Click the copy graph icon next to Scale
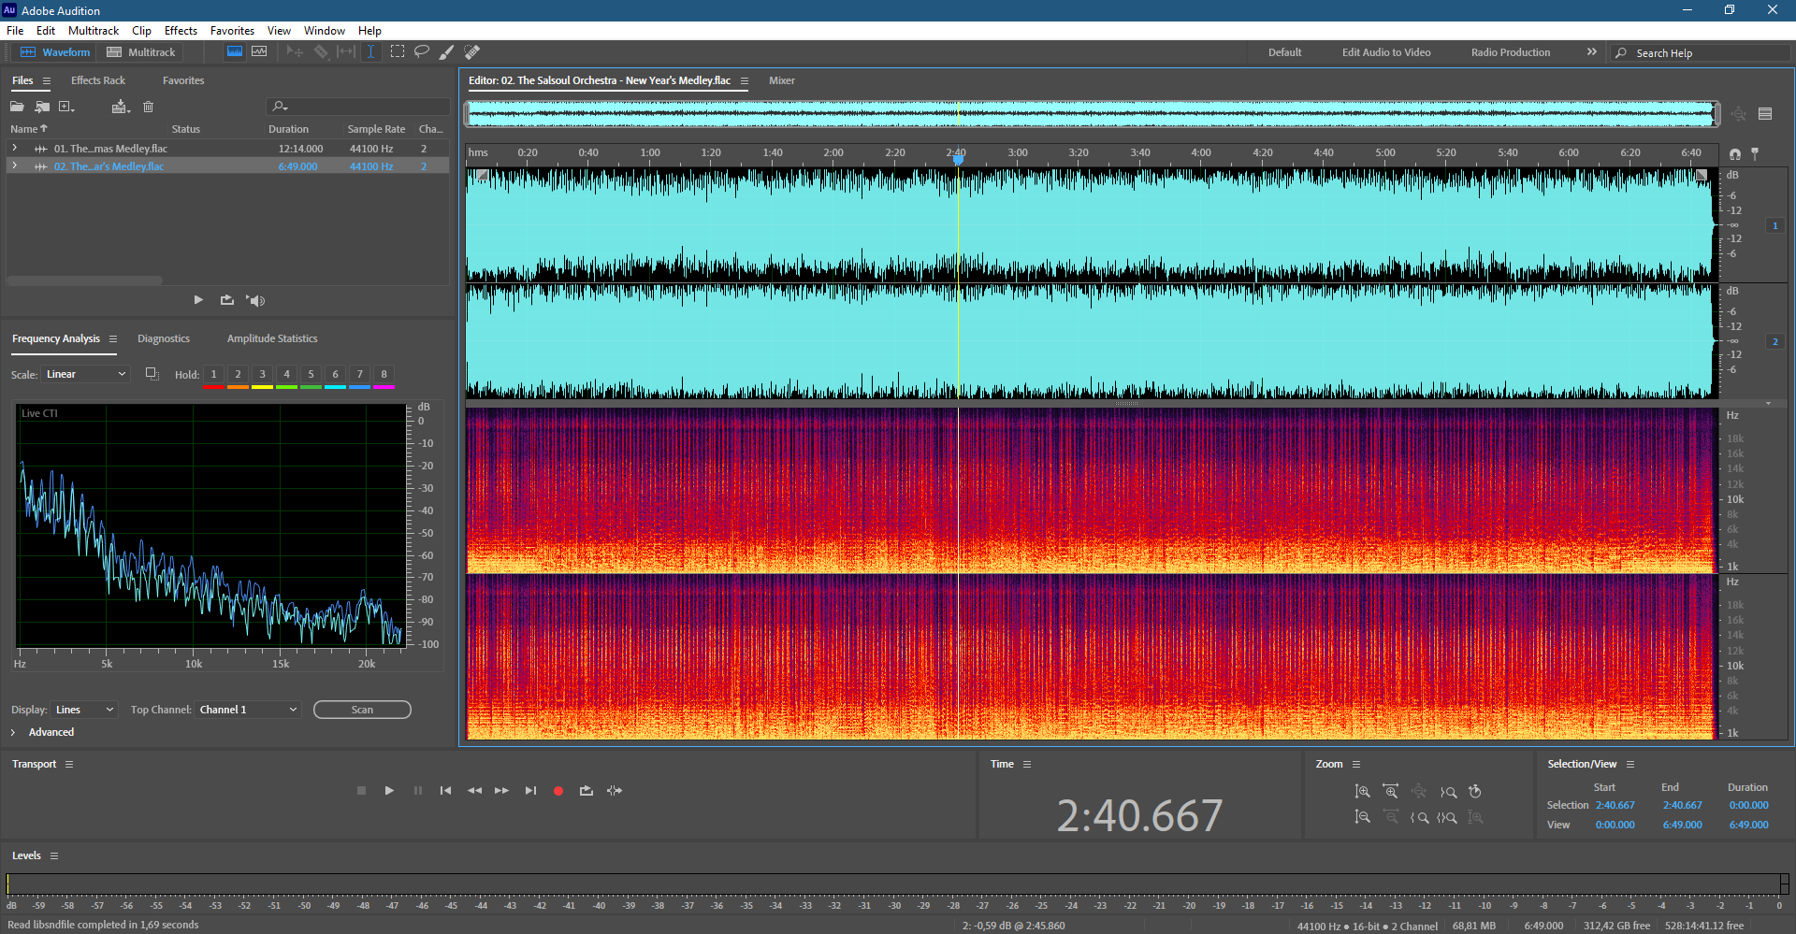The image size is (1796, 934). pyautogui.click(x=152, y=374)
